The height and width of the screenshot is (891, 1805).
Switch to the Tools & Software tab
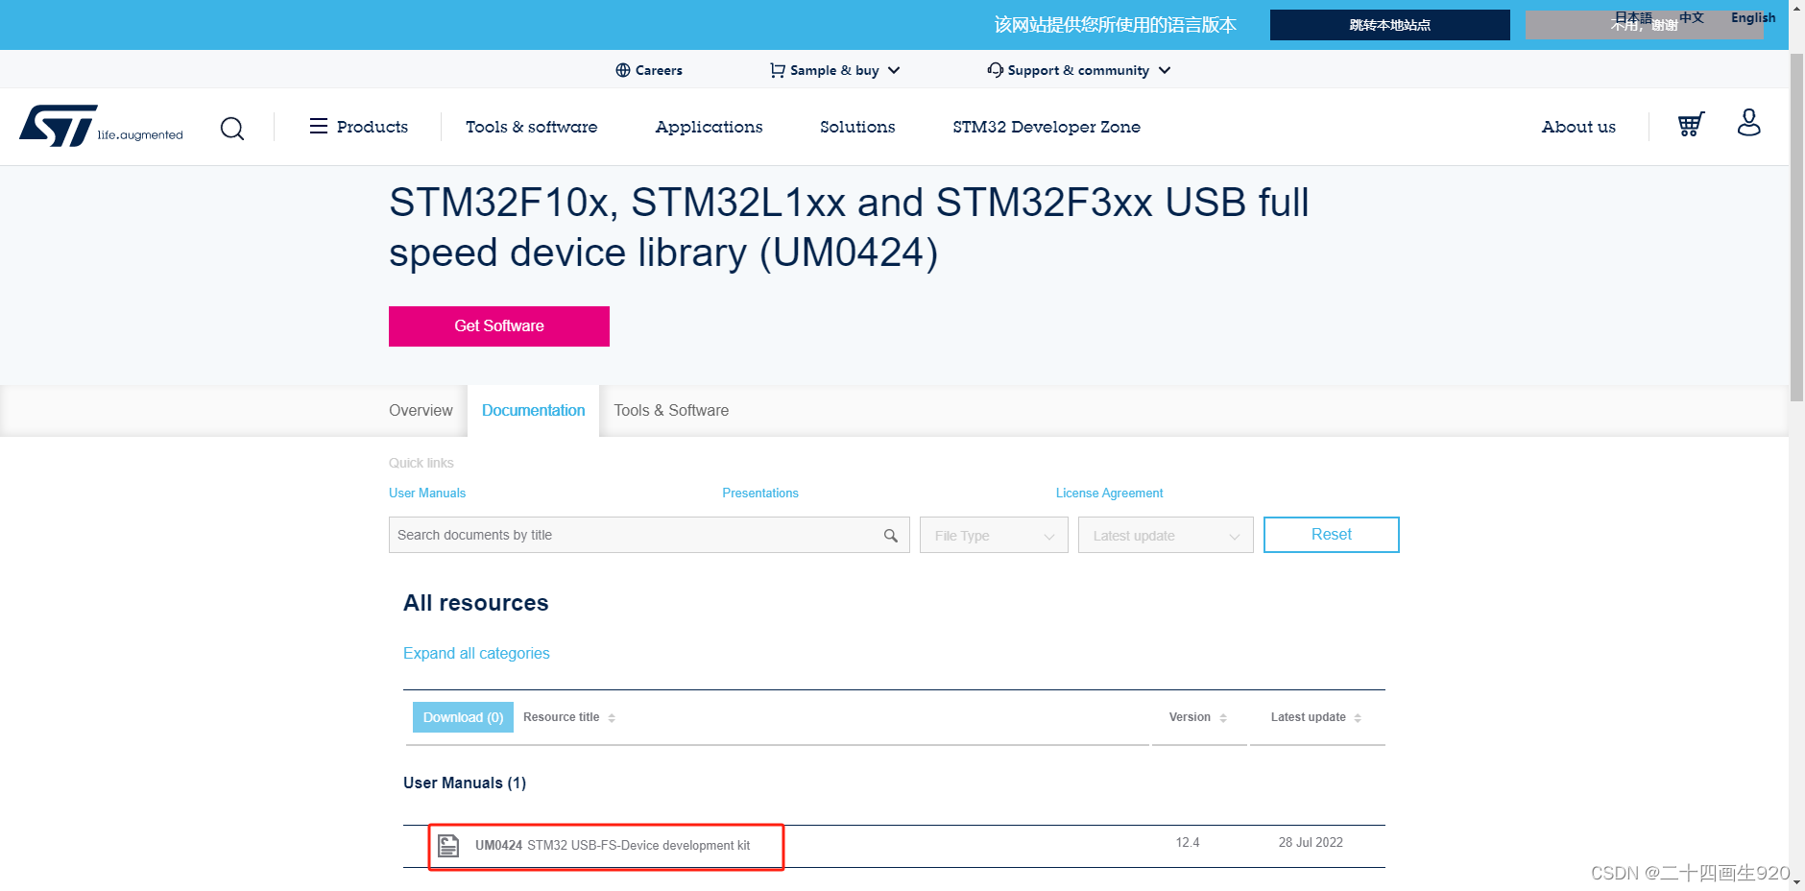pos(670,410)
